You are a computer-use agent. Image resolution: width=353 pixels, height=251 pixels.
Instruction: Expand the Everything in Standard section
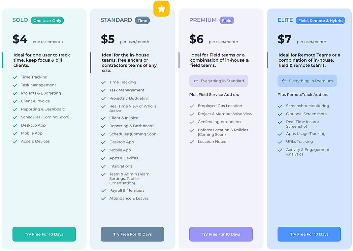(x=218, y=81)
